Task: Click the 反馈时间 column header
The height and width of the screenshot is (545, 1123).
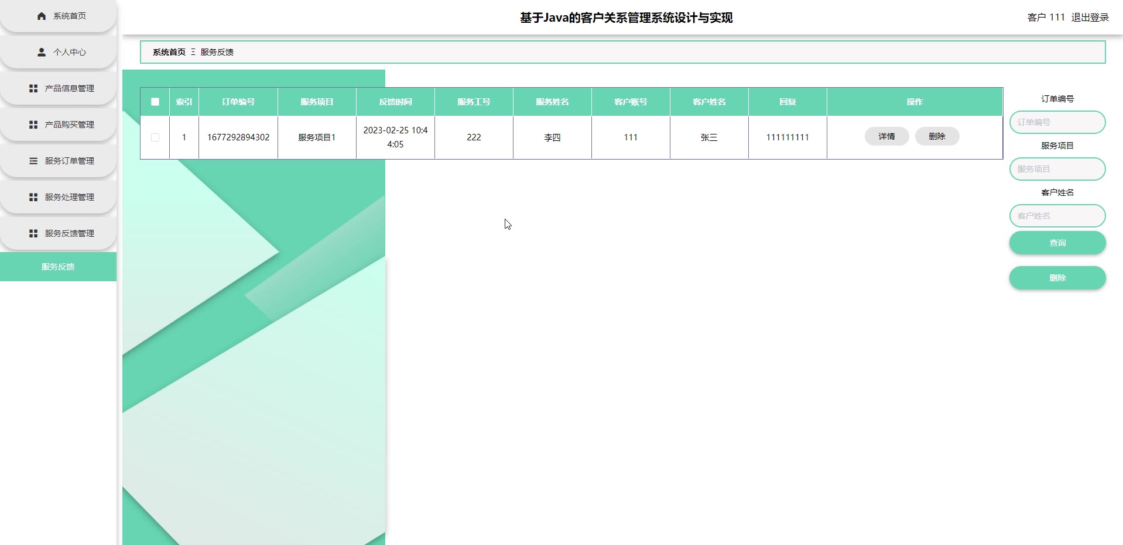Action: point(395,102)
